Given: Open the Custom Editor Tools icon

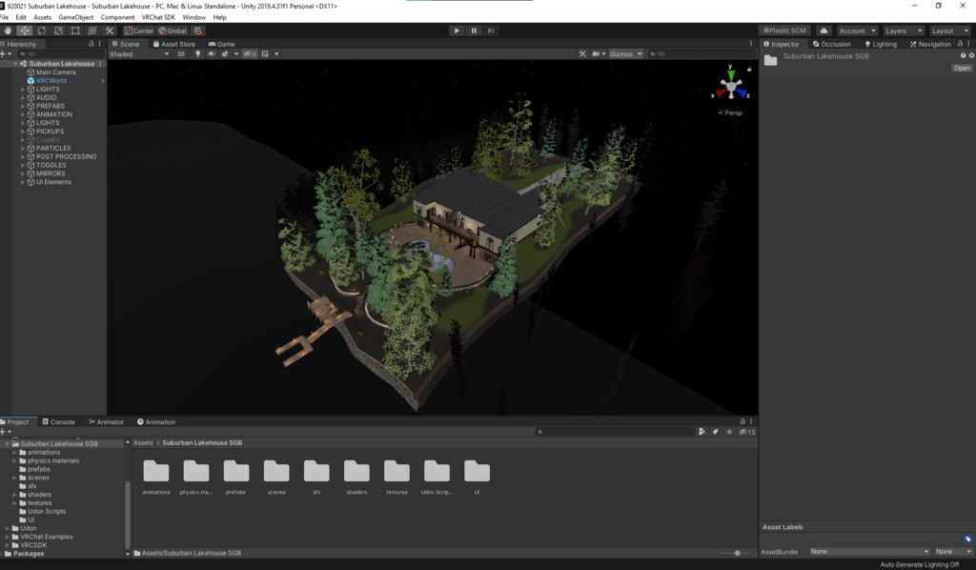Looking at the screenshot, I should (x=110, y=31).
